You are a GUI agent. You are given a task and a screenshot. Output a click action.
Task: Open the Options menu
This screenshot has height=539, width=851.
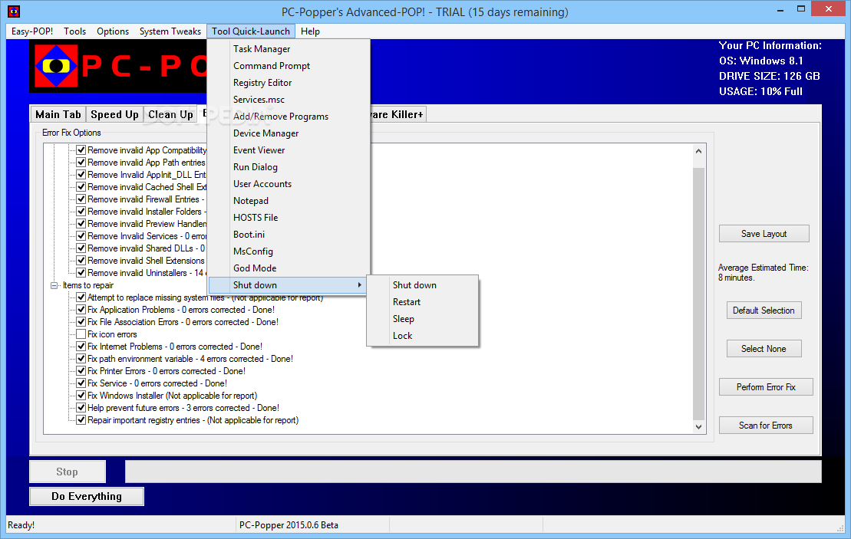[x=113, y=31]
